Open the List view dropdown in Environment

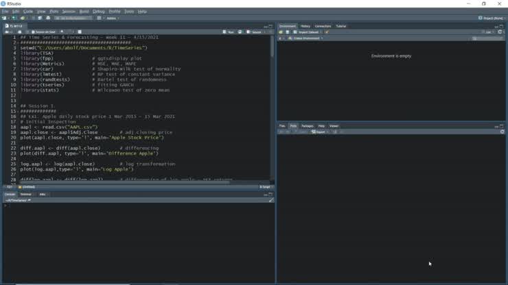point(488,32)
